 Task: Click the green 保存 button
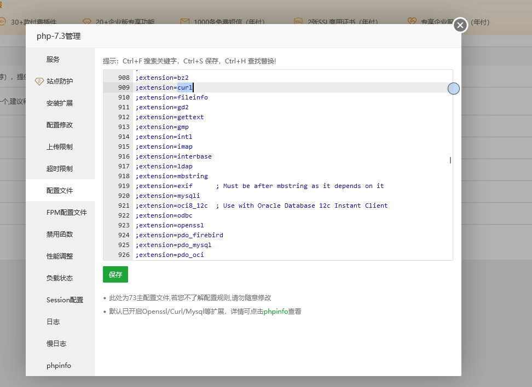[115, 274]
